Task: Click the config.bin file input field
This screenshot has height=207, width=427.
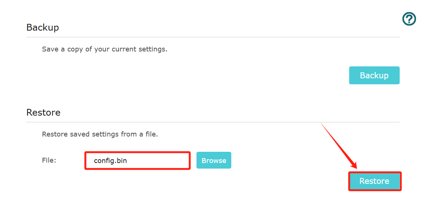Action: click(x=137, y=160)
